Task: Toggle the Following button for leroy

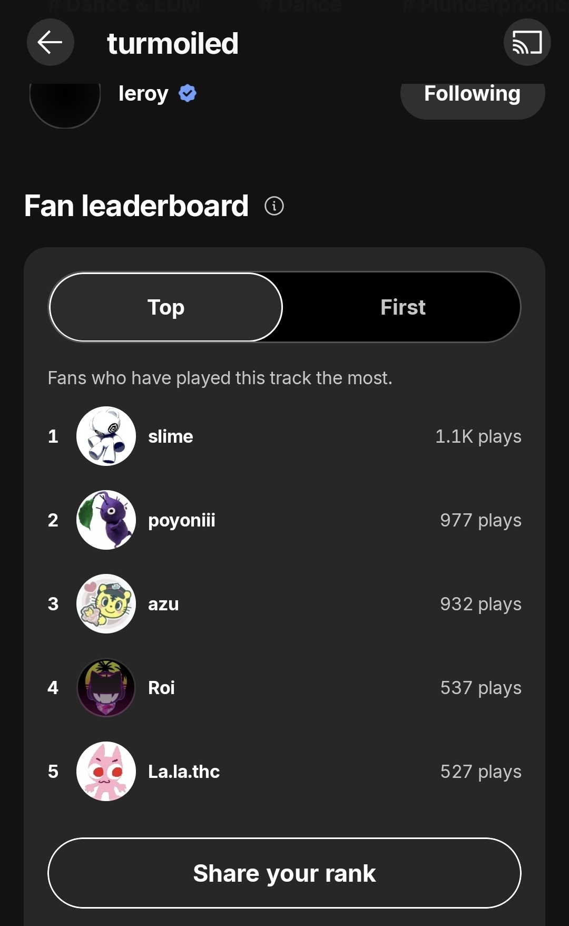Action: pyautogui.click(x=472, y=98)
